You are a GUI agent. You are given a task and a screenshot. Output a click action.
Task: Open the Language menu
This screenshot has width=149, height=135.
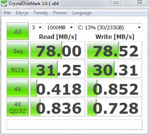[x=82, y=13]
